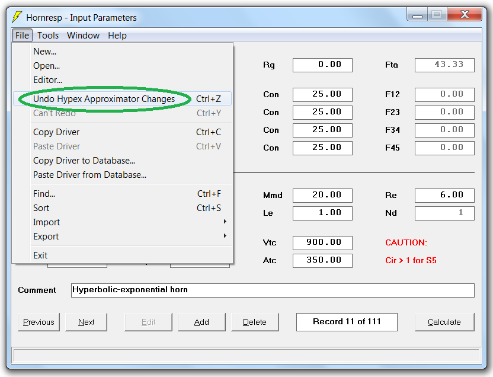The height and width of the screenshot is (377, 493).
Task: Click the Con field beside F34
Action: pyautogui.click(x=322, y=130)
